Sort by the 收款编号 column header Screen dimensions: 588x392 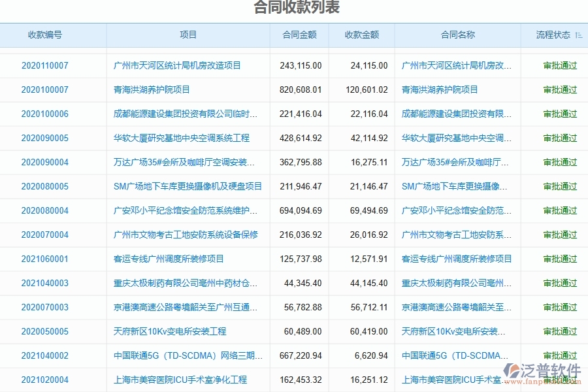click(x=46, y=36)
